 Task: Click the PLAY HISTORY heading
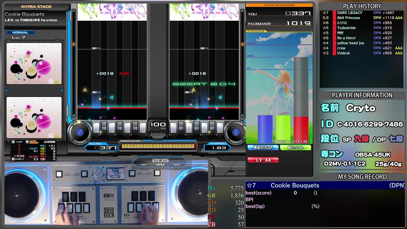(x=362, y=6)
